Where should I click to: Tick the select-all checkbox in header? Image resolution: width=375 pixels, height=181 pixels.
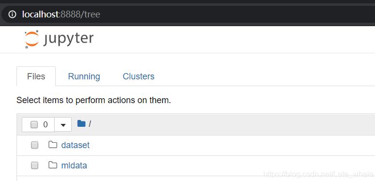(34, 124)
